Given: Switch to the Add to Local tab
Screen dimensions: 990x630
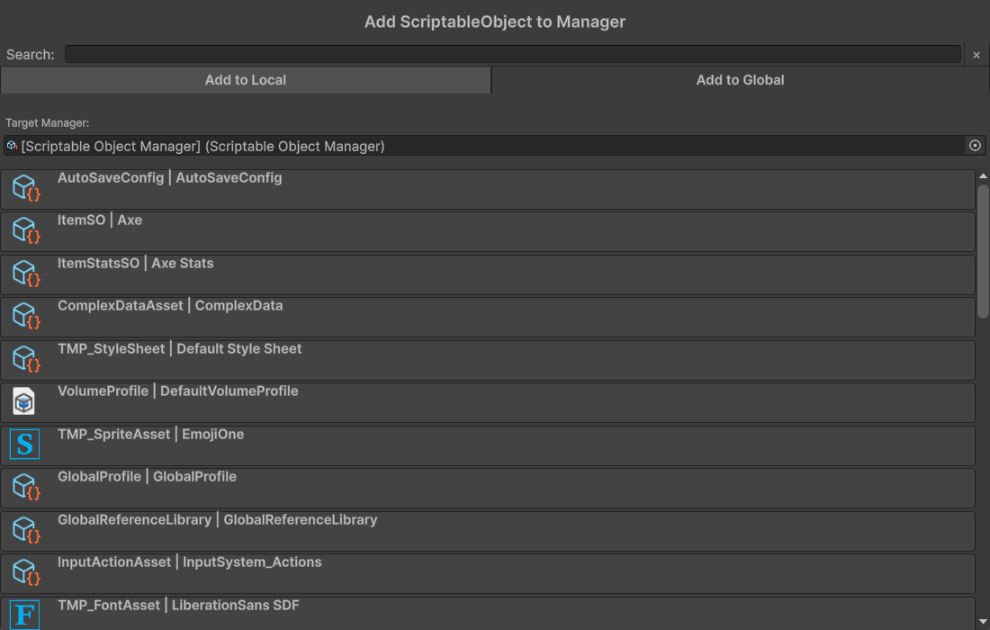Looking at the screenshot, I should tap(245, 80).
